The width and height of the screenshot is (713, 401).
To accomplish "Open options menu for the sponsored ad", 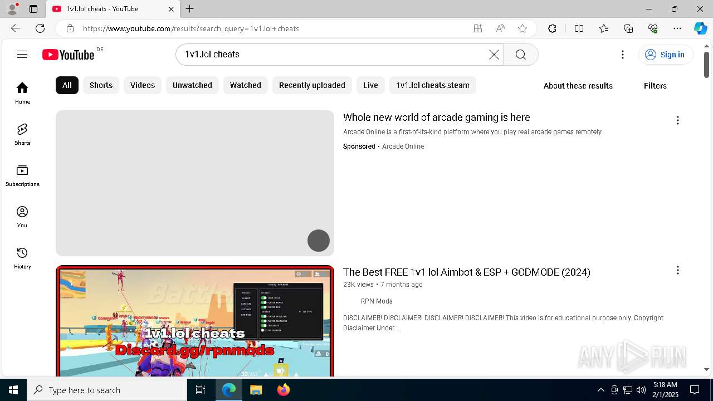I will click(x=677, y=120).
